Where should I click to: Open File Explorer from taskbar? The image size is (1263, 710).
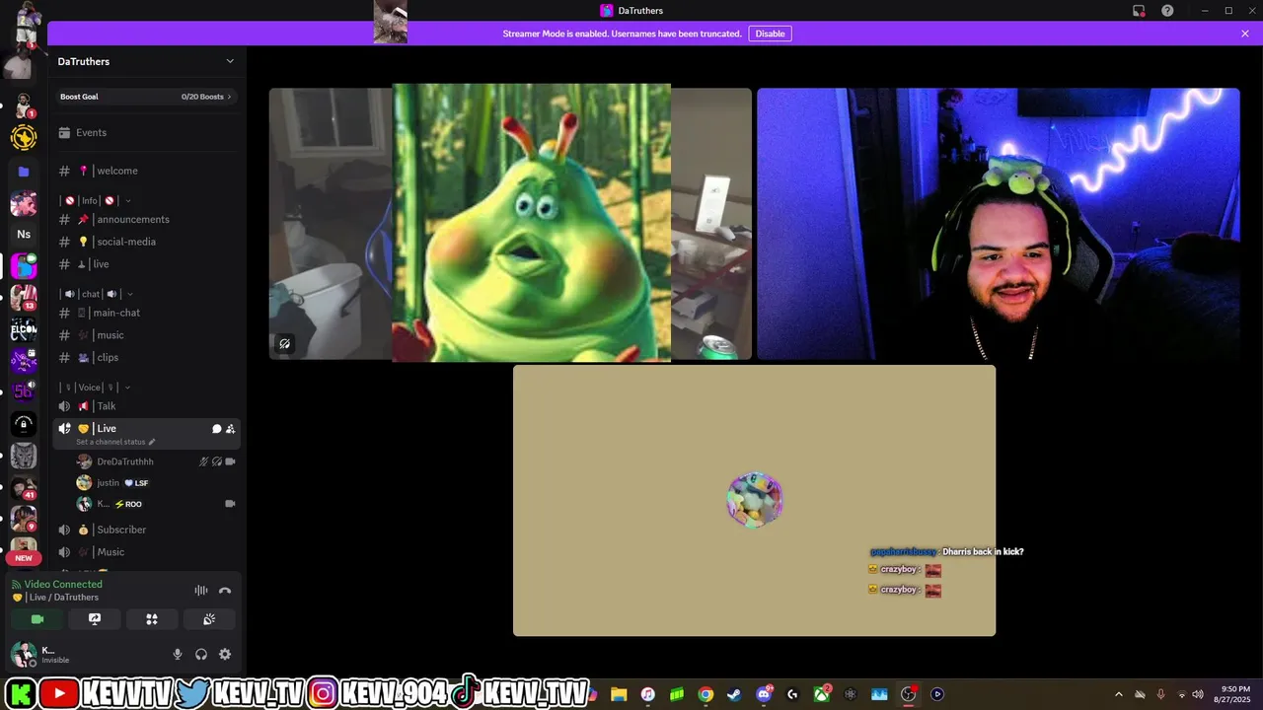pos(619,694)
